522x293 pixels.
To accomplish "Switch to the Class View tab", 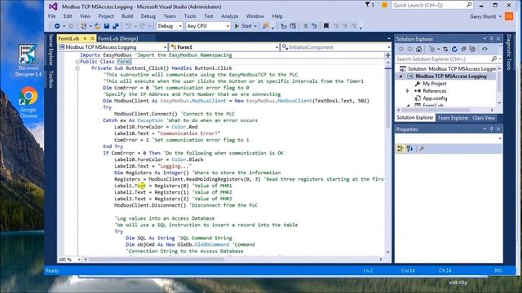I will tap(484, 118).
